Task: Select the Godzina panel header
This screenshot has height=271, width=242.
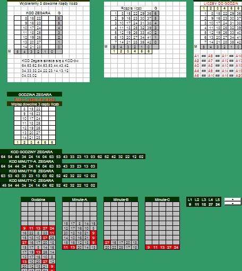Action: 38,199
